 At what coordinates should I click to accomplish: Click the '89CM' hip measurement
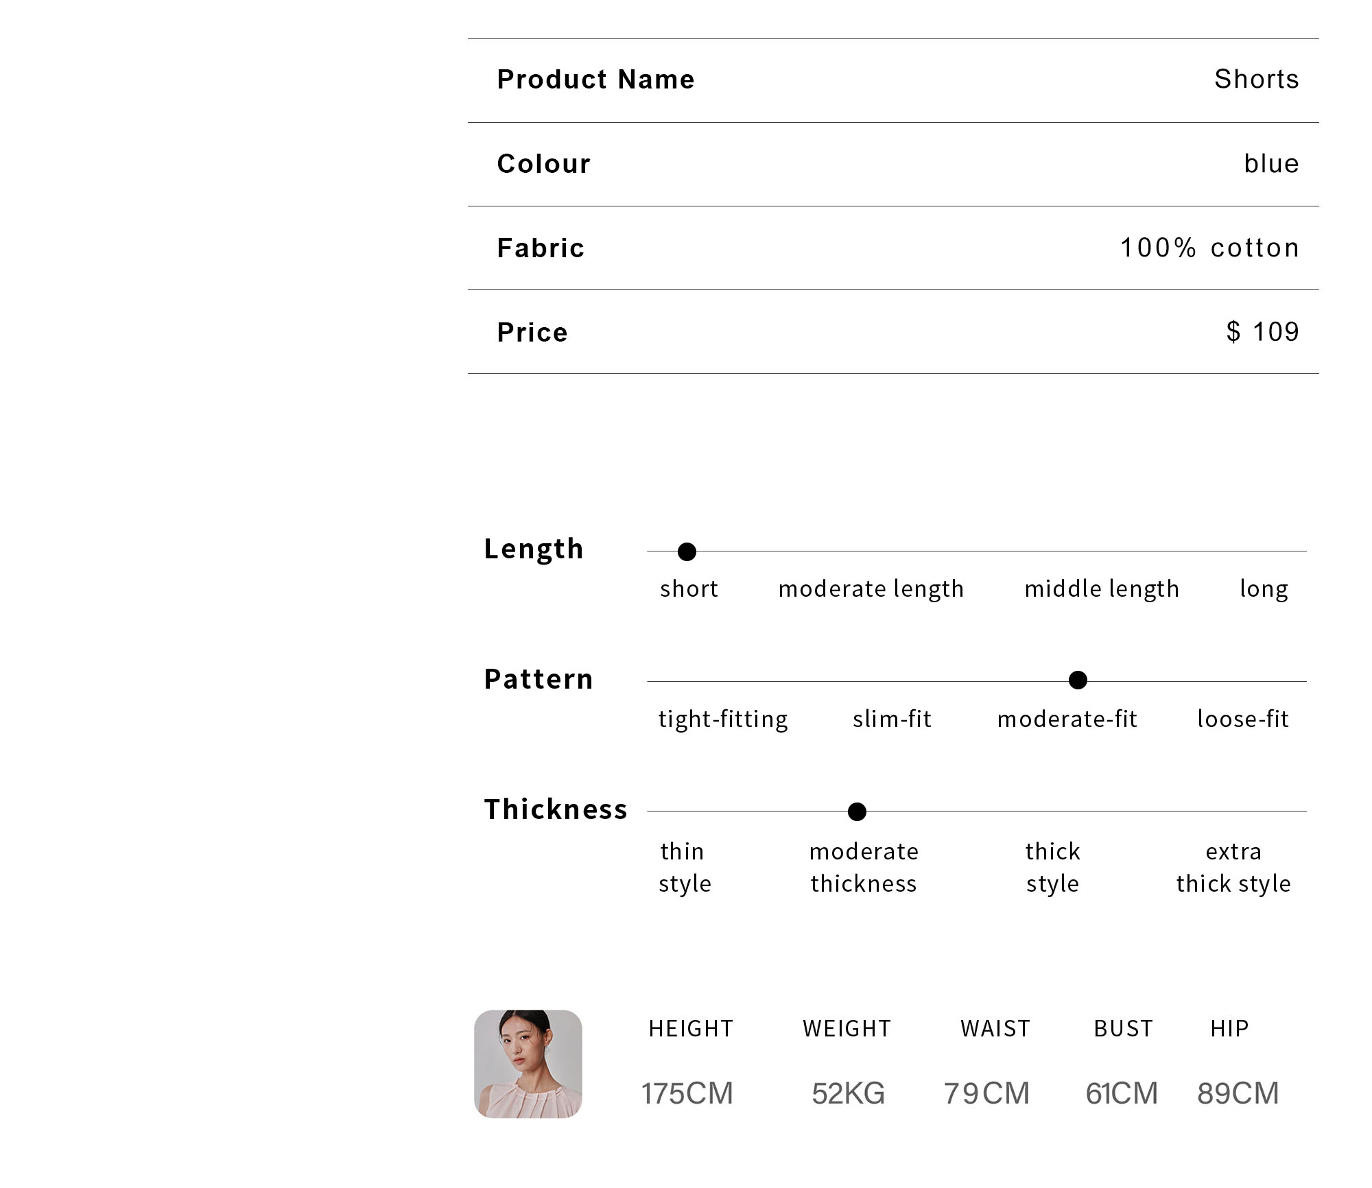(x=1238, y=1093)
